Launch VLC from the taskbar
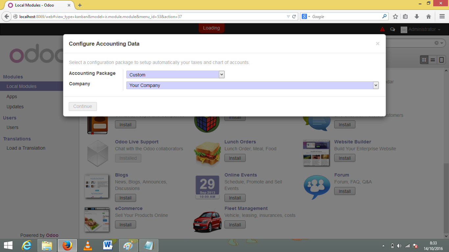 point(87,245)
